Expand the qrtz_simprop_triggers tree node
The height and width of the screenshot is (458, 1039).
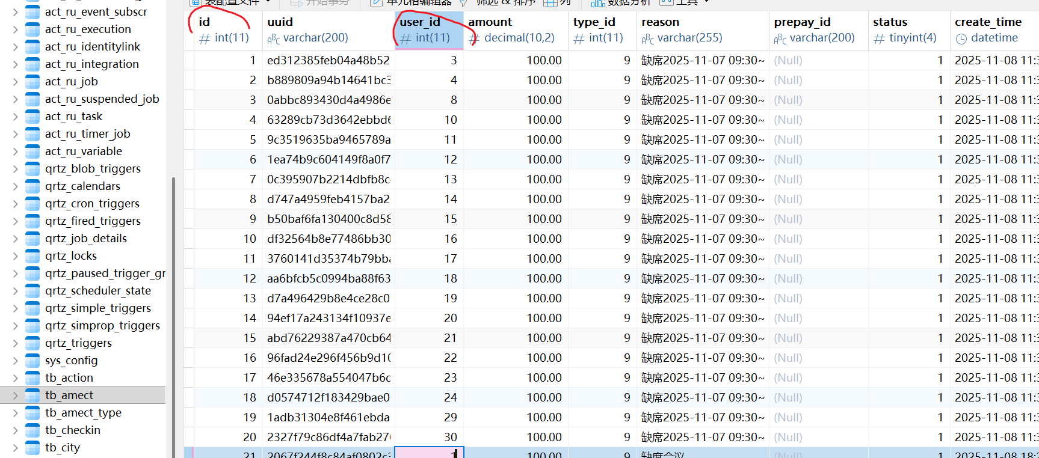(x=16, y=326)
